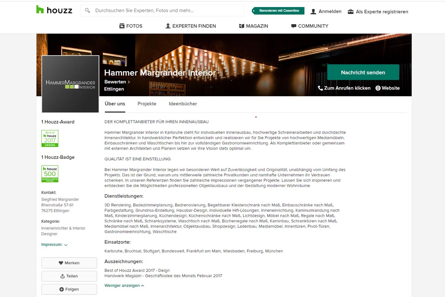The height and width of the screenshot is (297, 445).
Task: Click the 1 Houzz-Award heading
Action: click(x=58, y=122)
